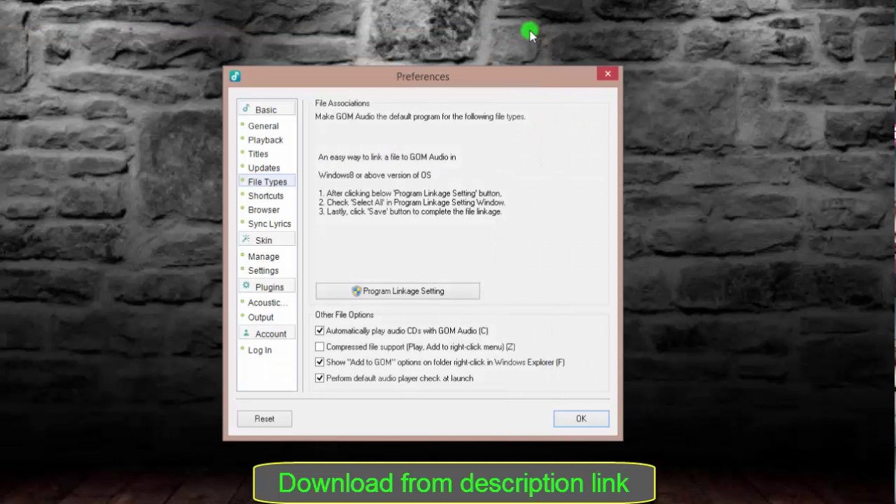Image resolution: width=896 pixels, height=504 pixels.
Task: Click the Skin section icon
Action: pyautogui.click(x=246, y=239)
